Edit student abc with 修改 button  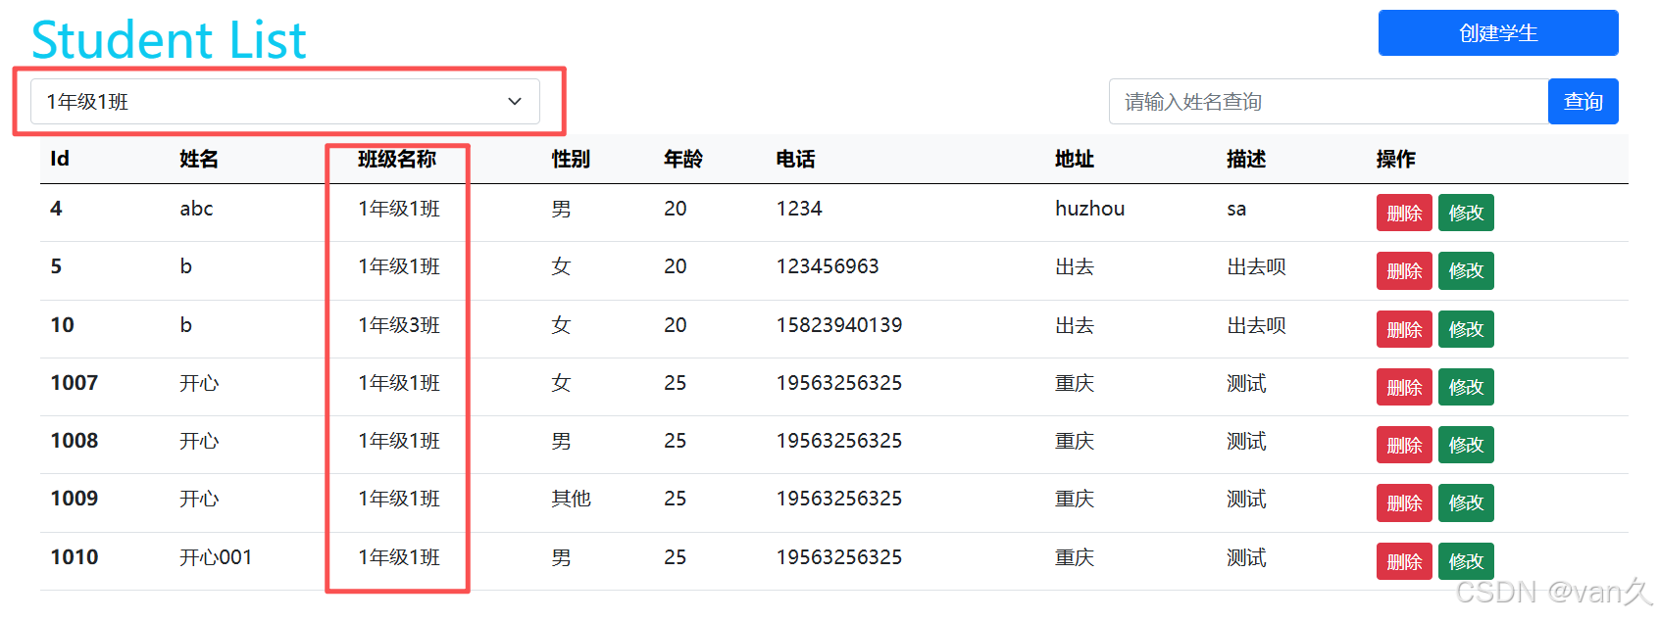coord(1466,213)
